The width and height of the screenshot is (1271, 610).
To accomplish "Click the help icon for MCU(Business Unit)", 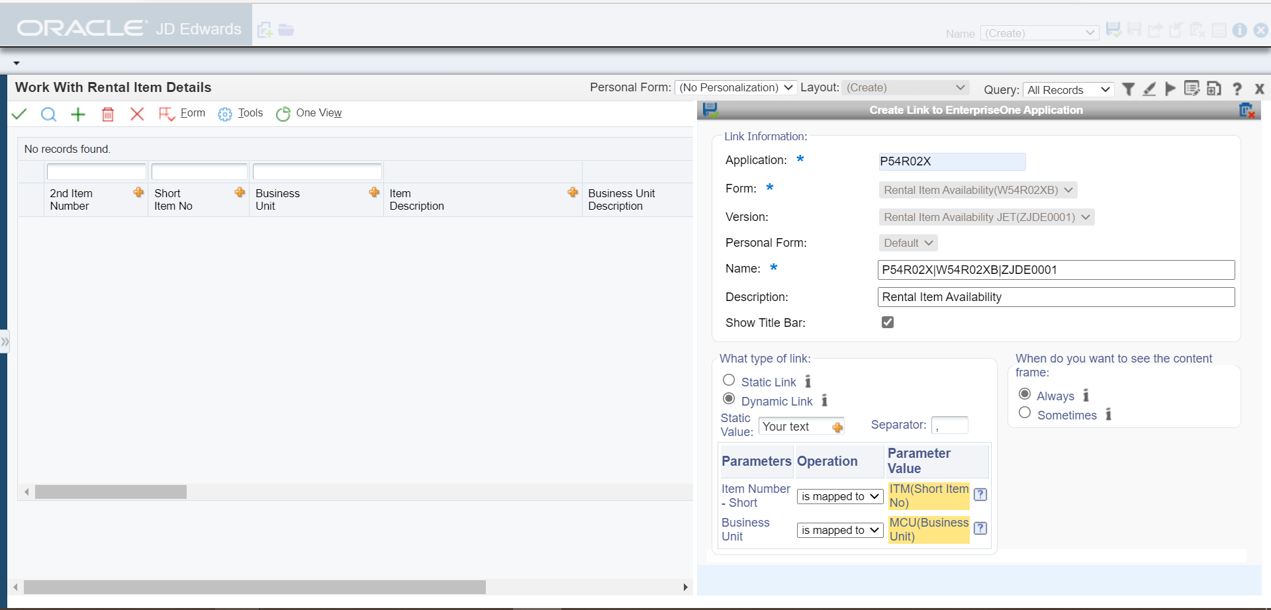I will click(x=981, y=529).
